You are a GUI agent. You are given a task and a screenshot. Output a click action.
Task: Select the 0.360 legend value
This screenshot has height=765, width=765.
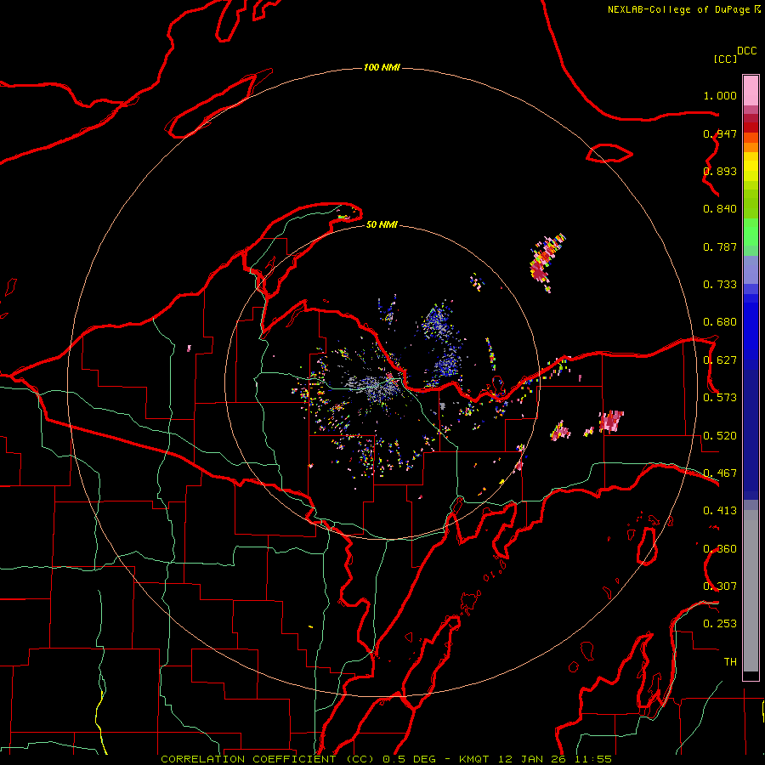(x=720, y=549)
